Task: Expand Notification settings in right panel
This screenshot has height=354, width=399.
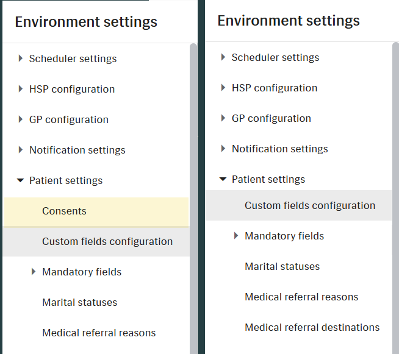Action: click(x=223, y=149)
